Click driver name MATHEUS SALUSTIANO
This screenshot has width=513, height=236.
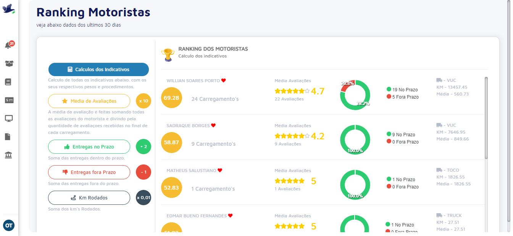tap(191, 171)
